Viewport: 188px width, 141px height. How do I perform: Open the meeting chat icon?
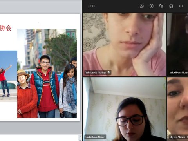click(x=152, y=6)
